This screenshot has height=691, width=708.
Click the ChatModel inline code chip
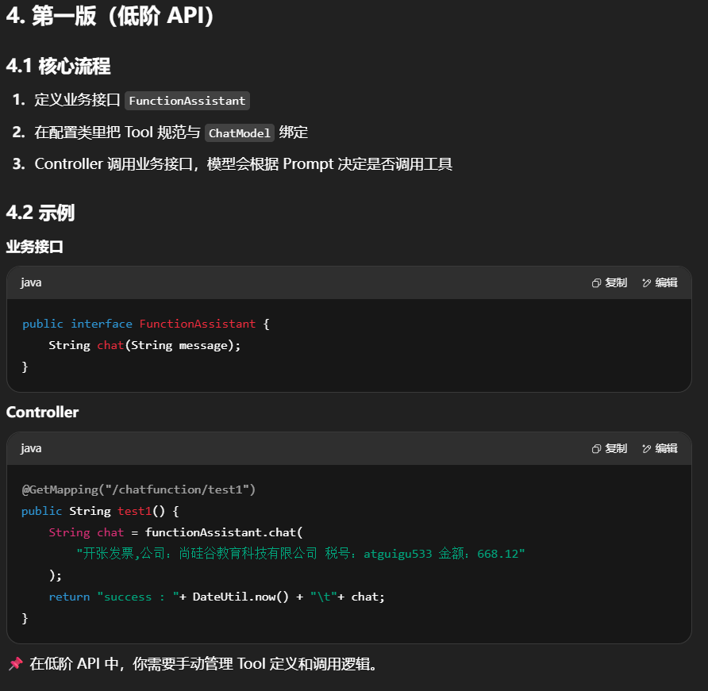tap(240, 133)
